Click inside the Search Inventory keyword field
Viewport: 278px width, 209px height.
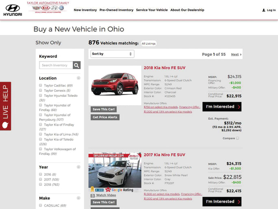click(x=56, y=65)
